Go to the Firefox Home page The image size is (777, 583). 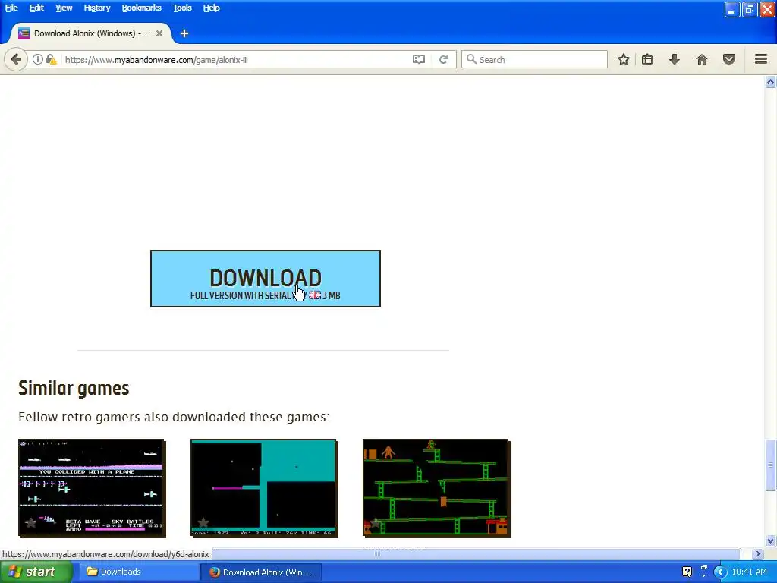pyautogui.click(x=702, y=59)
